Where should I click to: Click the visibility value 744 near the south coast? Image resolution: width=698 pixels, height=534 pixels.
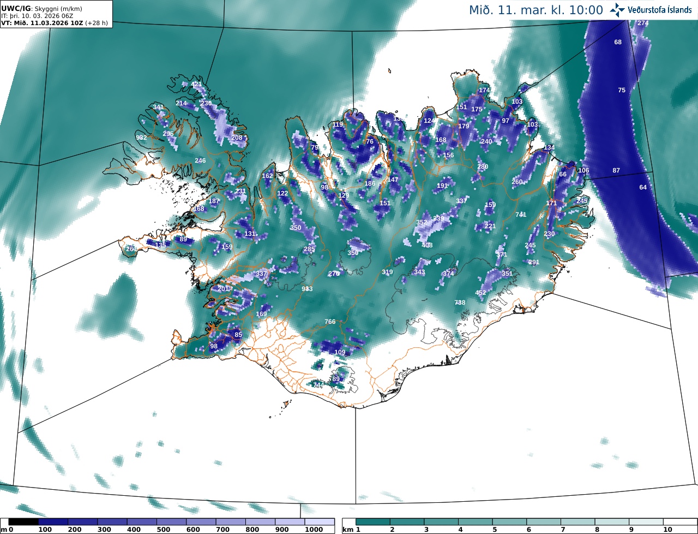coord(318,385)
